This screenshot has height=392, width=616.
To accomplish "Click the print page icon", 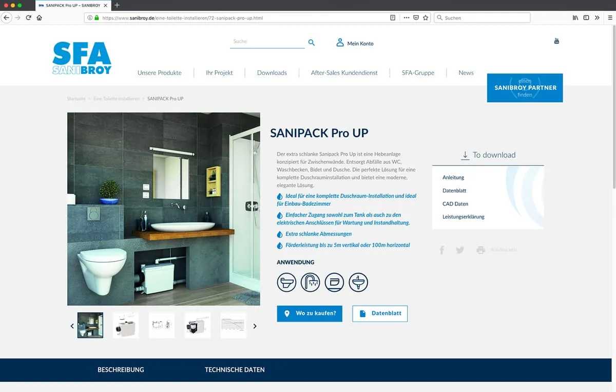I will click(x=480, y=250).
